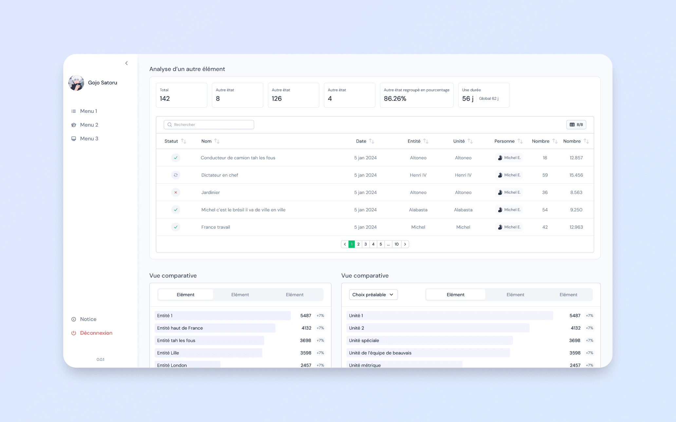Screen dimensions: 676x422
Task: Collapse the sidebar with the chevron arrow
Action: point(126,63)
